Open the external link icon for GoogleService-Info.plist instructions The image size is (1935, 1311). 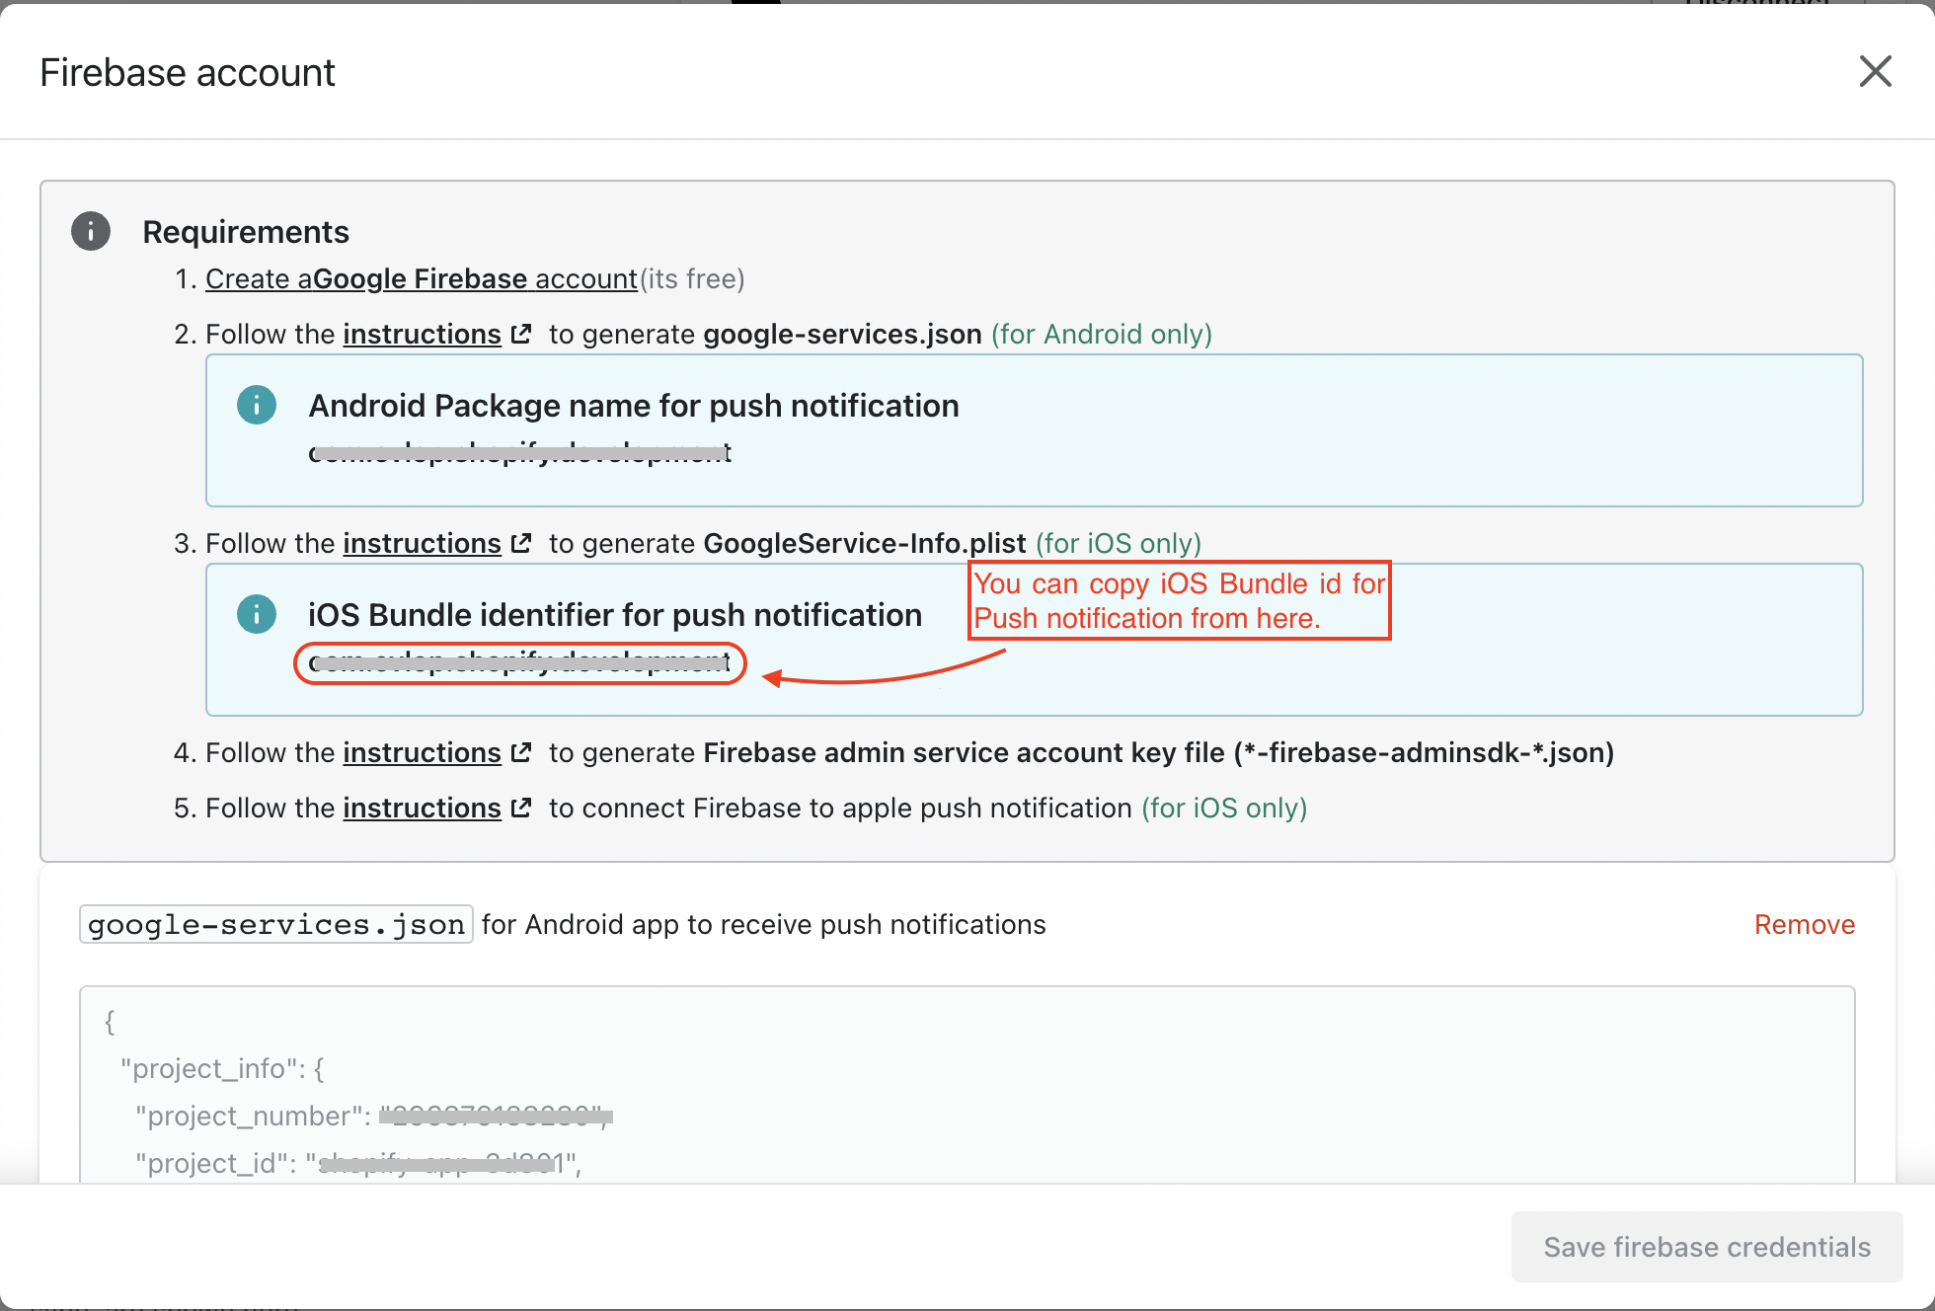(x=521, y=543)
